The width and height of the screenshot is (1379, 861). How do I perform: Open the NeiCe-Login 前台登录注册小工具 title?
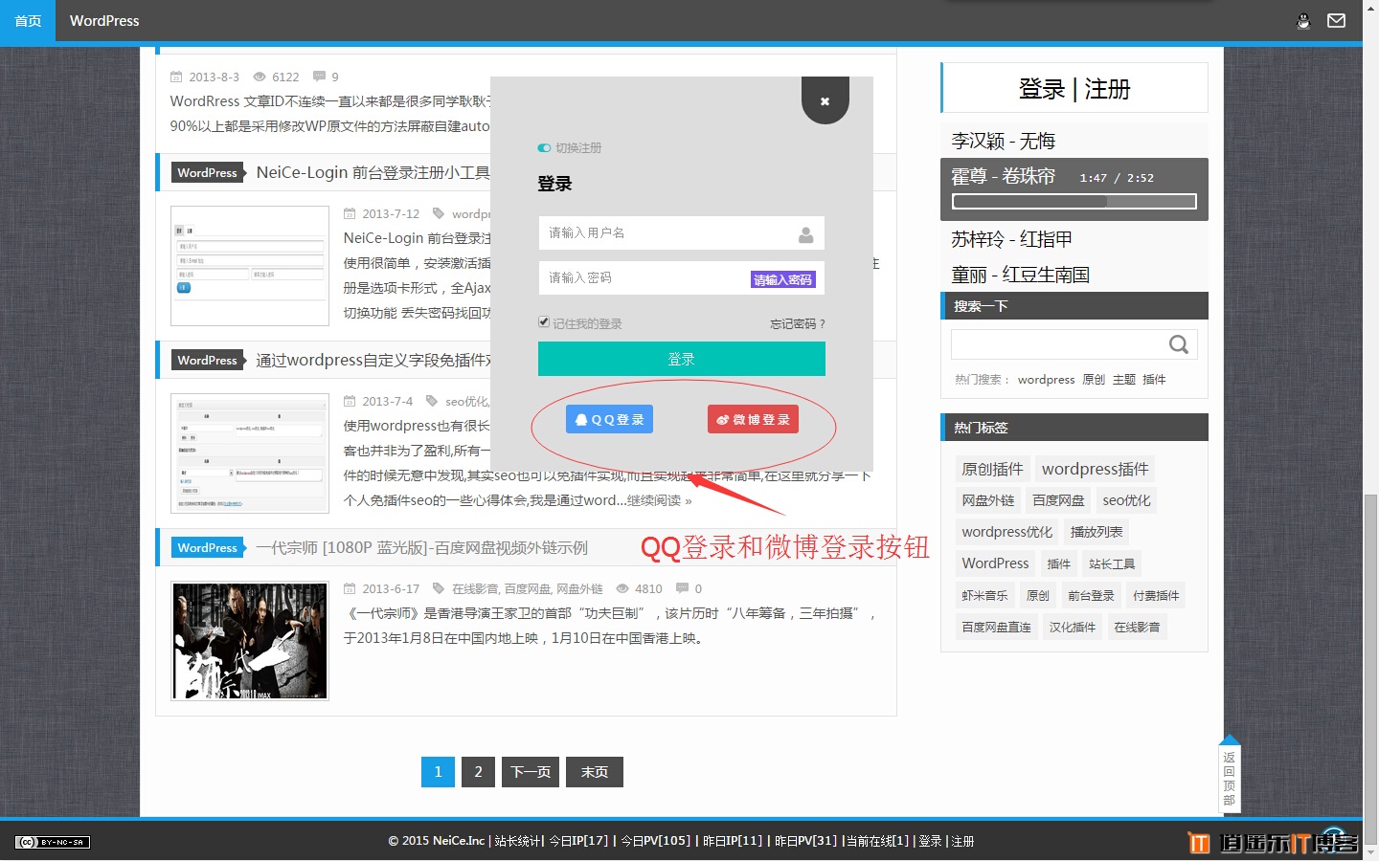point(373,172)
